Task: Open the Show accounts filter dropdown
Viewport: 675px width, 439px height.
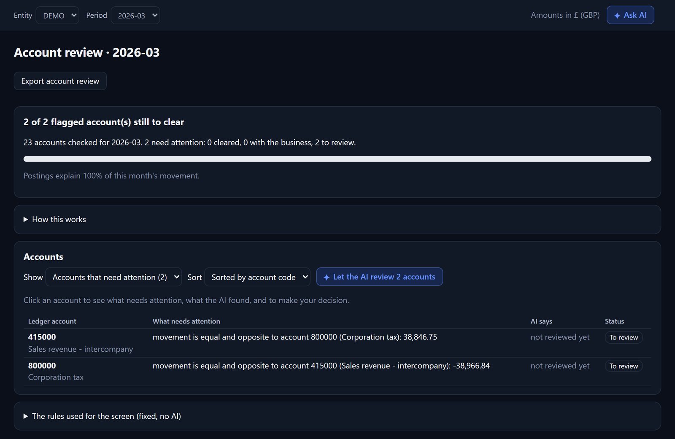Action: [113, 277]
